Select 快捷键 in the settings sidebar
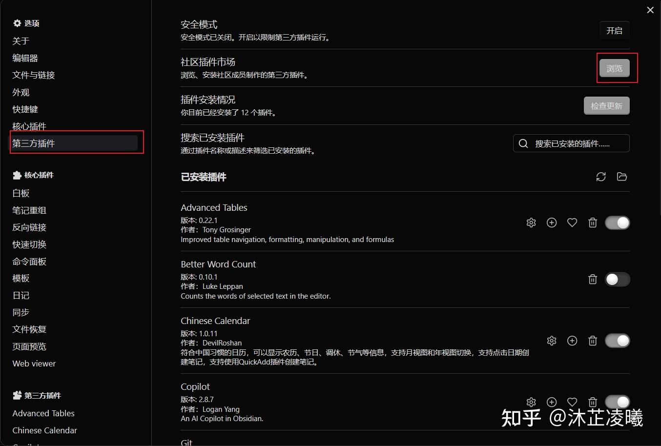Screen dimensions: 661x446 24,109
